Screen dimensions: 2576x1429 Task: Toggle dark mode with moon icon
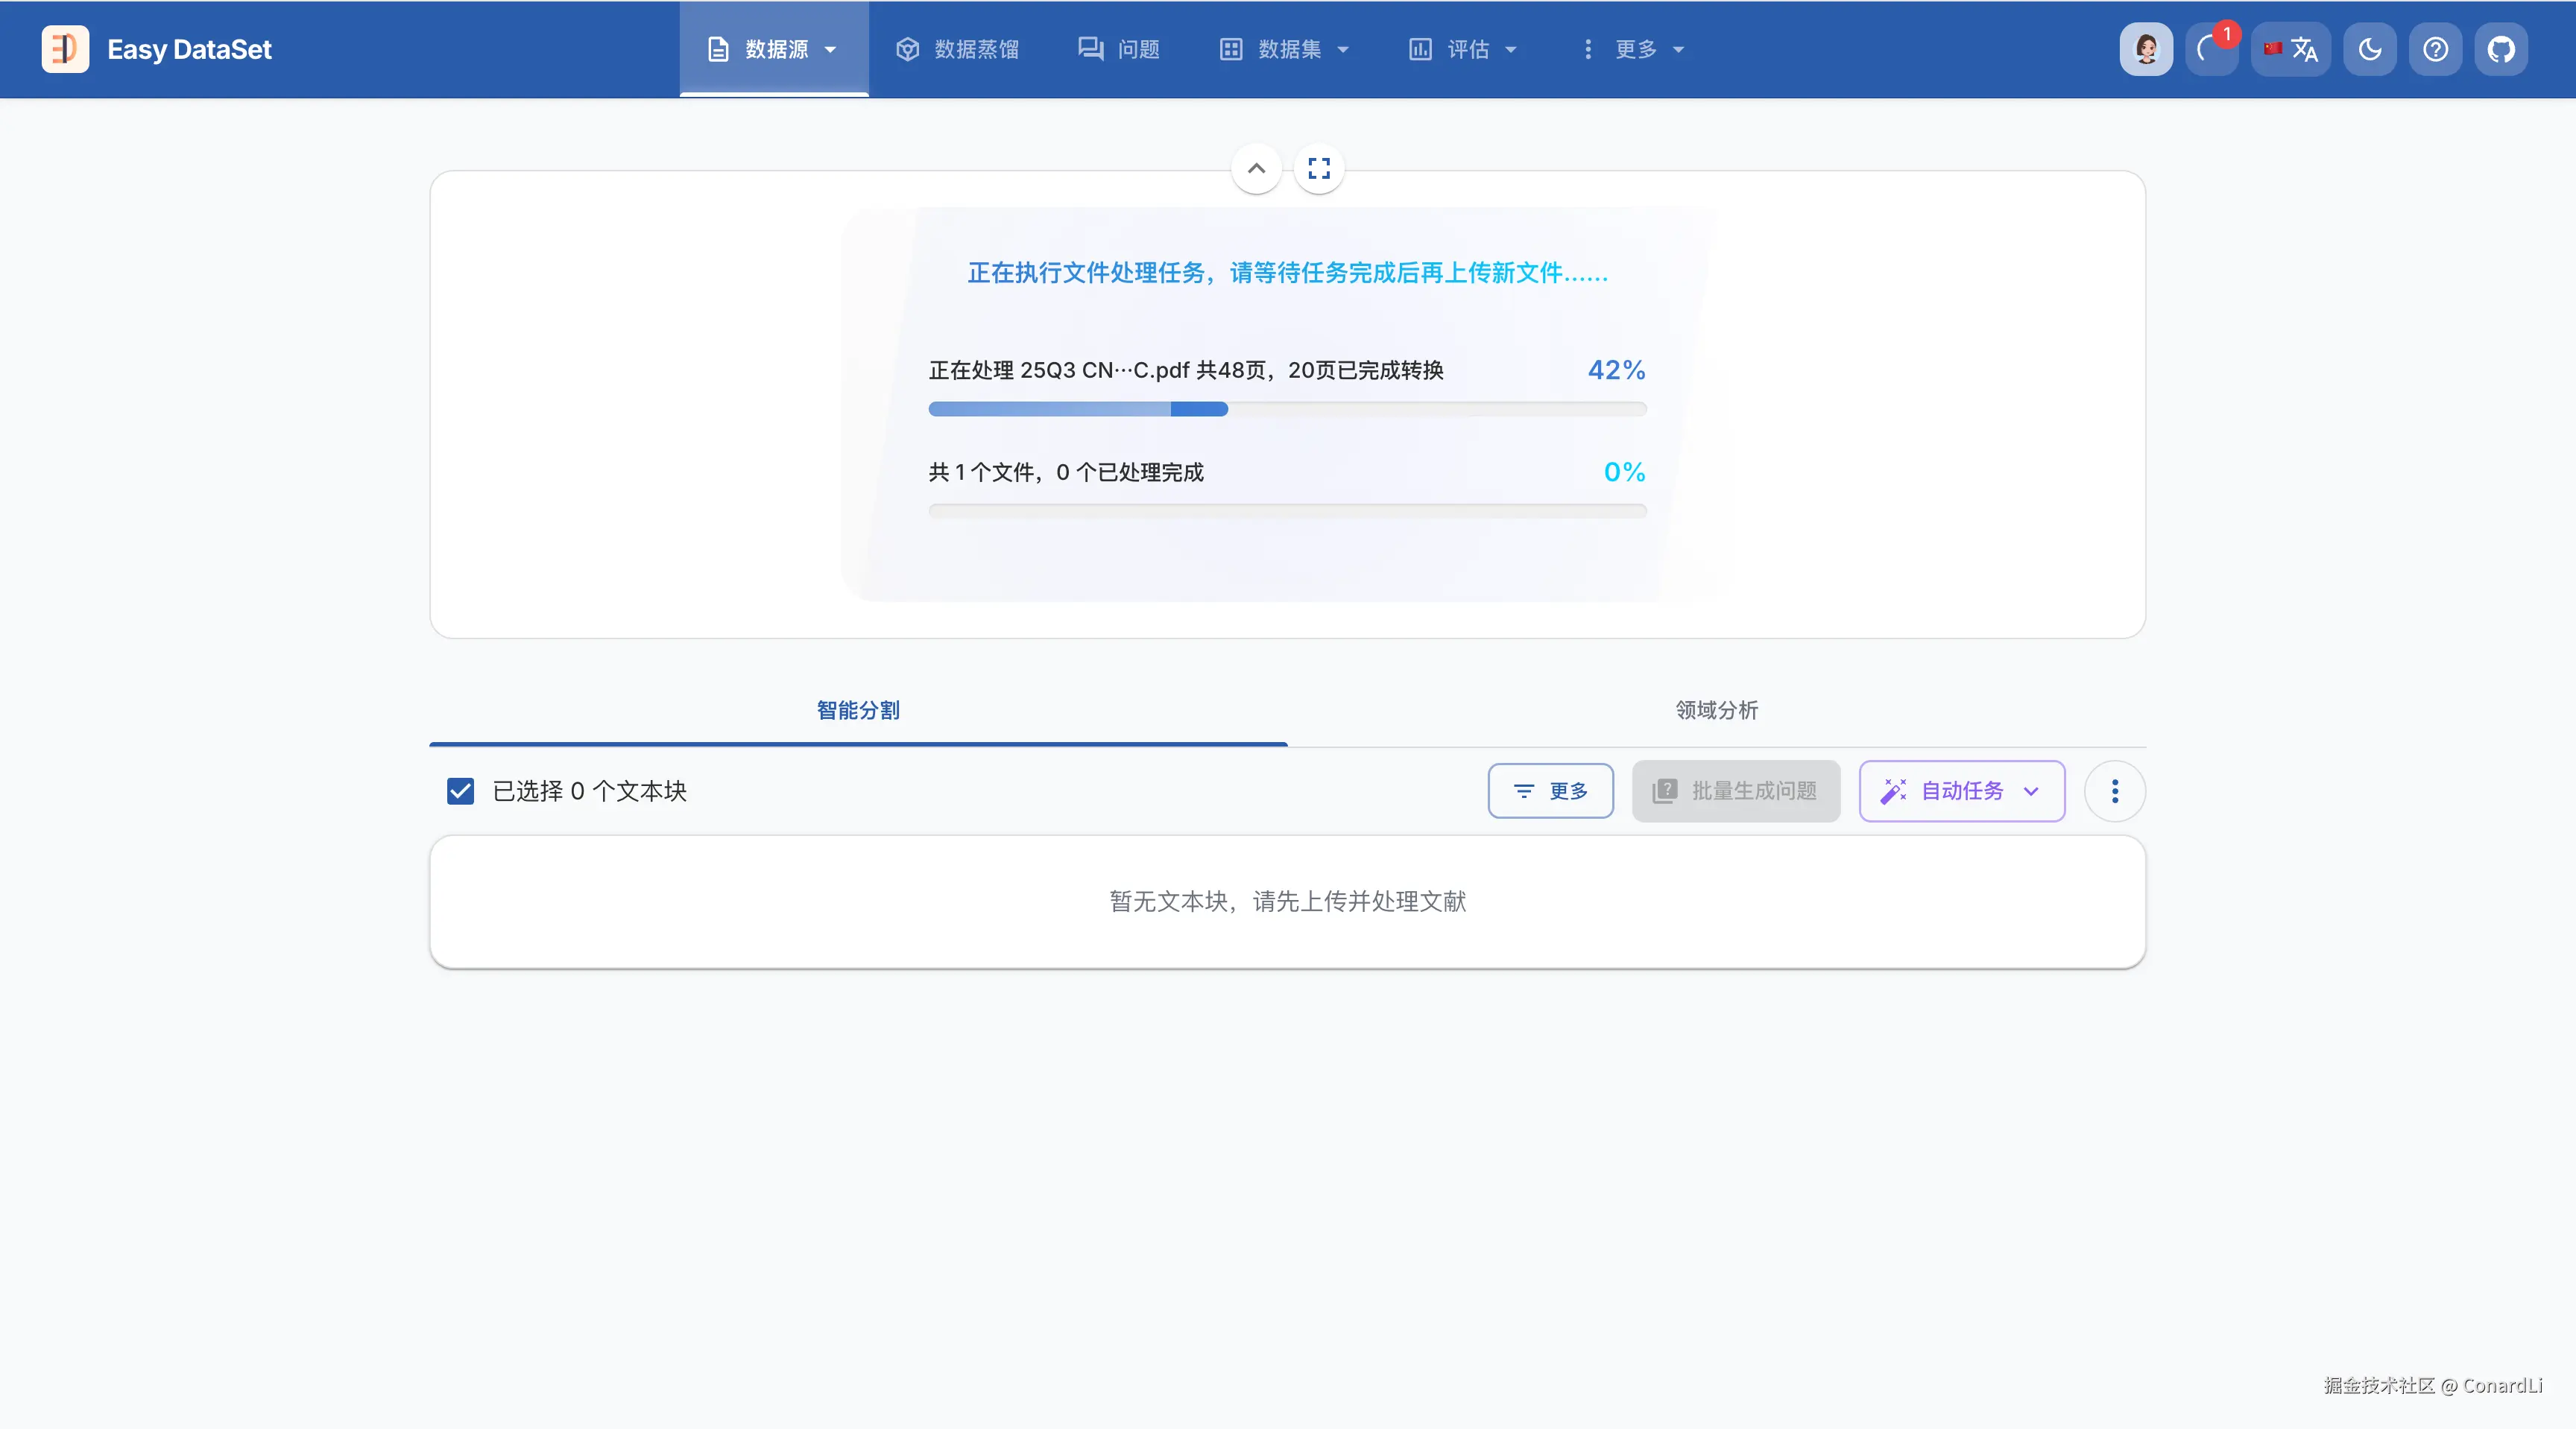point(2370,49)
